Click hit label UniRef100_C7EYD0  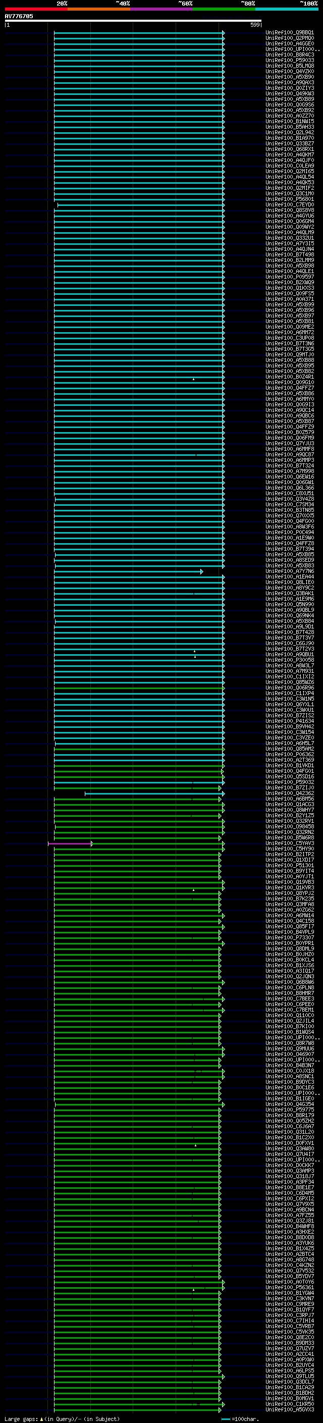(x=290, y=205)
